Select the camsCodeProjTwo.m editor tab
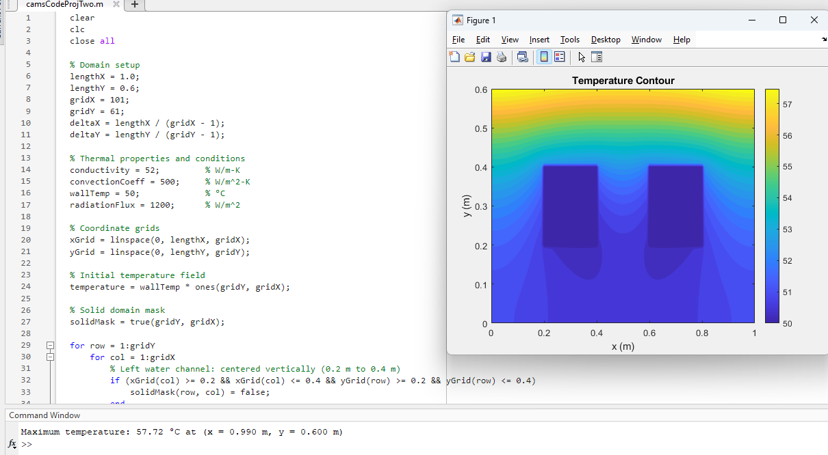 (x=64, y=5)
